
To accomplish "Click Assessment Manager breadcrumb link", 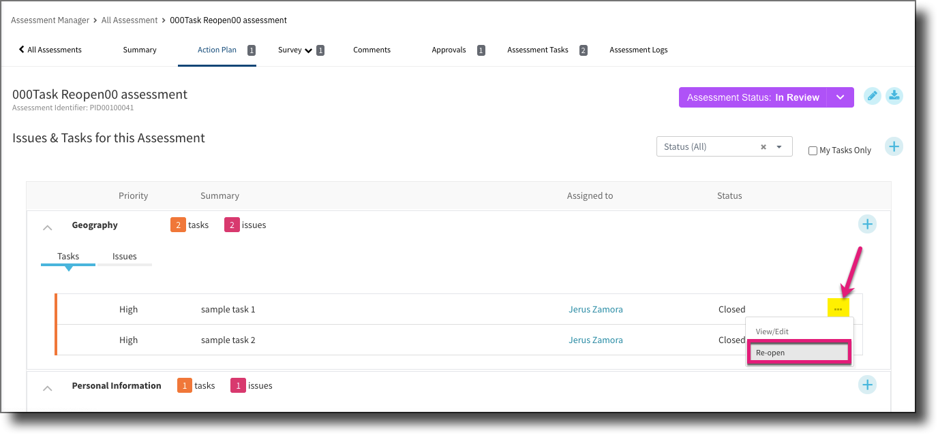I will point(50,20).
